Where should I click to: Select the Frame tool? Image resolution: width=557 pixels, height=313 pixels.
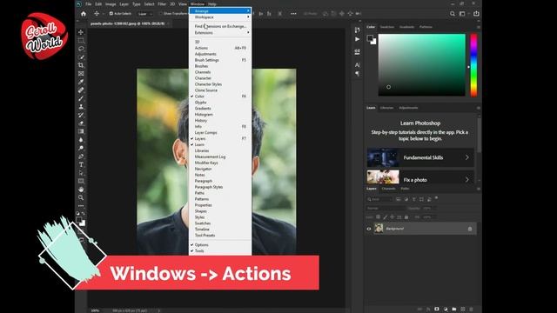81,73
